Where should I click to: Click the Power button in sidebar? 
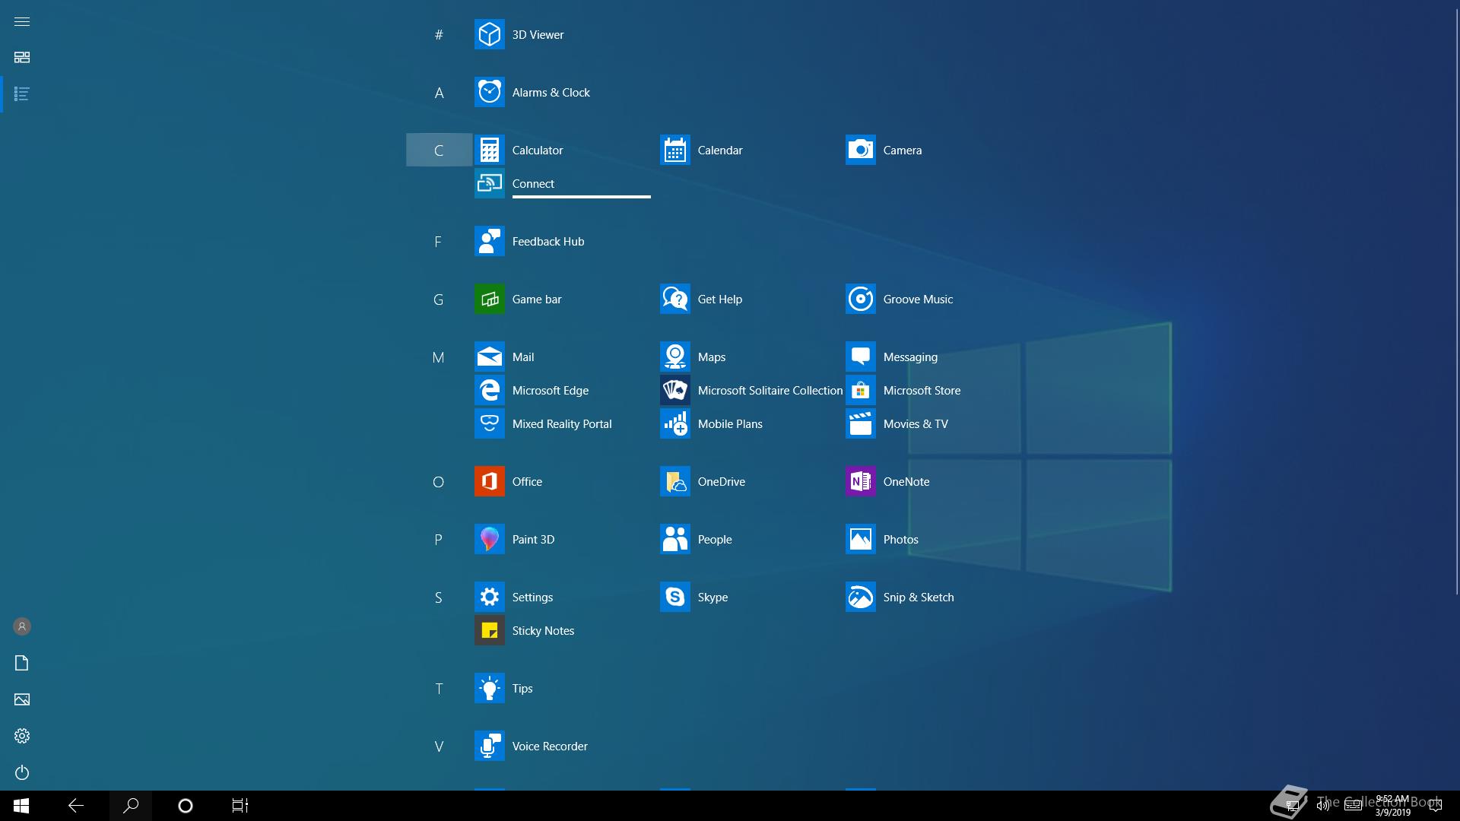(22, 772)
